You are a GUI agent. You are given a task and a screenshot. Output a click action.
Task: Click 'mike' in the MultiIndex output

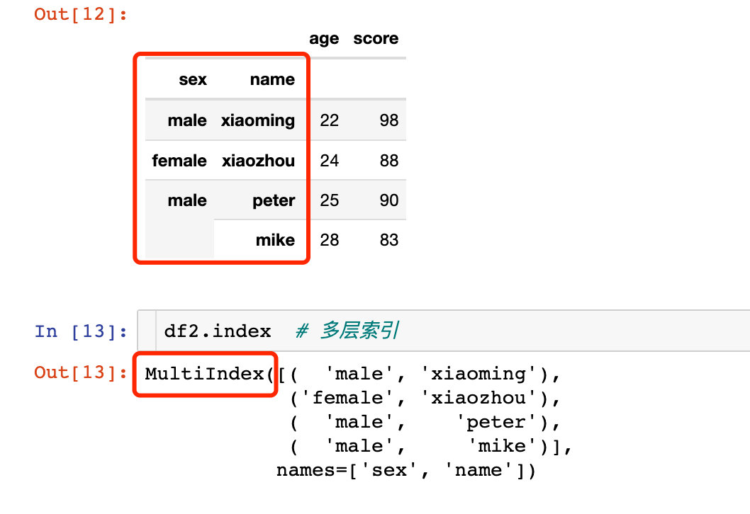pyautogui.click(x=502, y=446)
